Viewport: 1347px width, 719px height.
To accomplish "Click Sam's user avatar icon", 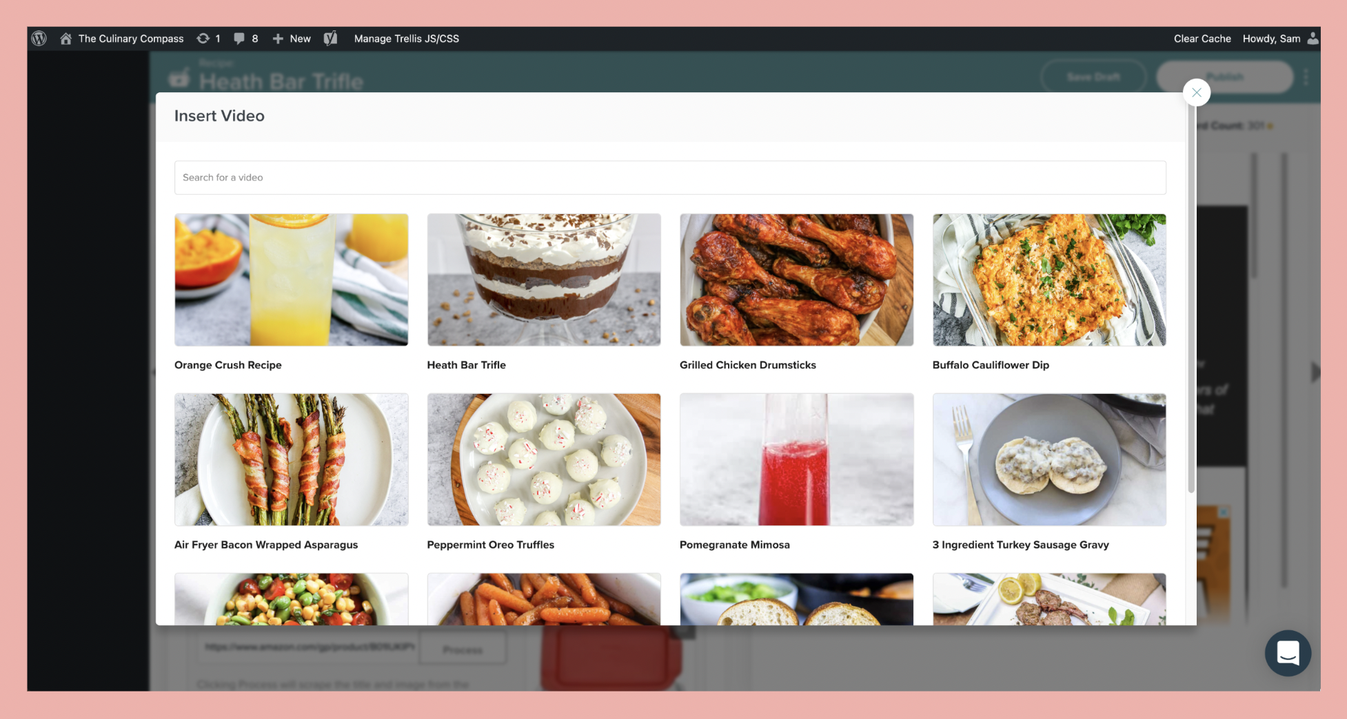I will [x=1313, y=39].
